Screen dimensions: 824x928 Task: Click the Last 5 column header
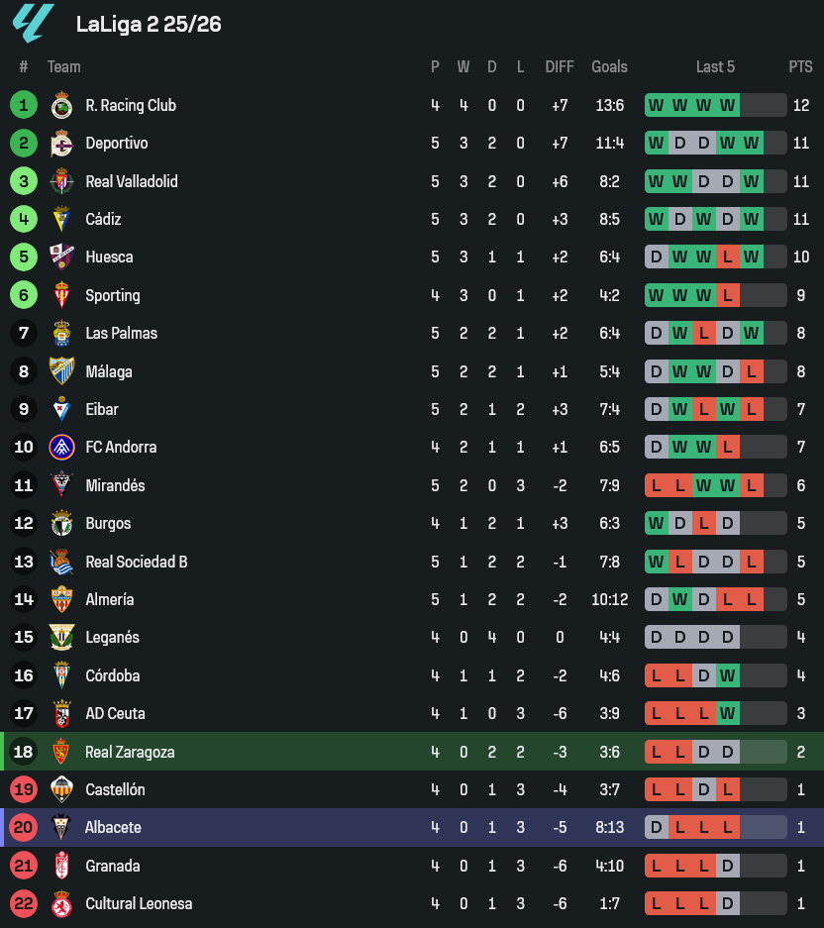point(715,67)
